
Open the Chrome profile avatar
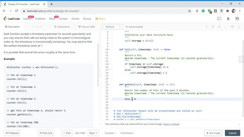[x=233, y=11]
